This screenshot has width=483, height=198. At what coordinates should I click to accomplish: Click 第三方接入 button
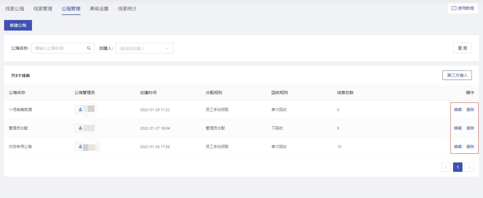(x=457, y=75)
